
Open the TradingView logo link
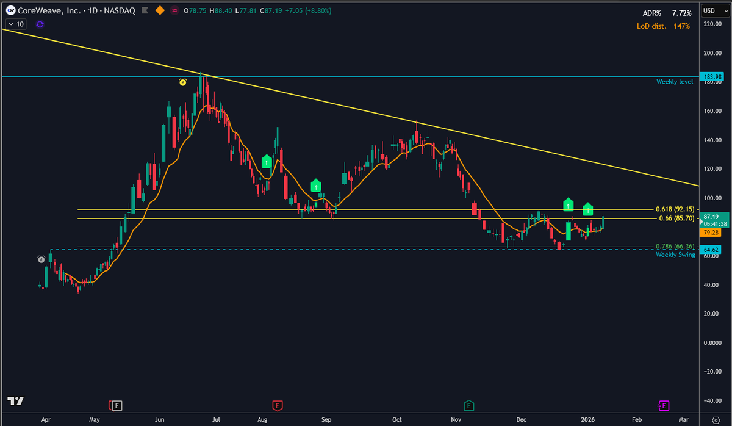[x=15, y=401]
